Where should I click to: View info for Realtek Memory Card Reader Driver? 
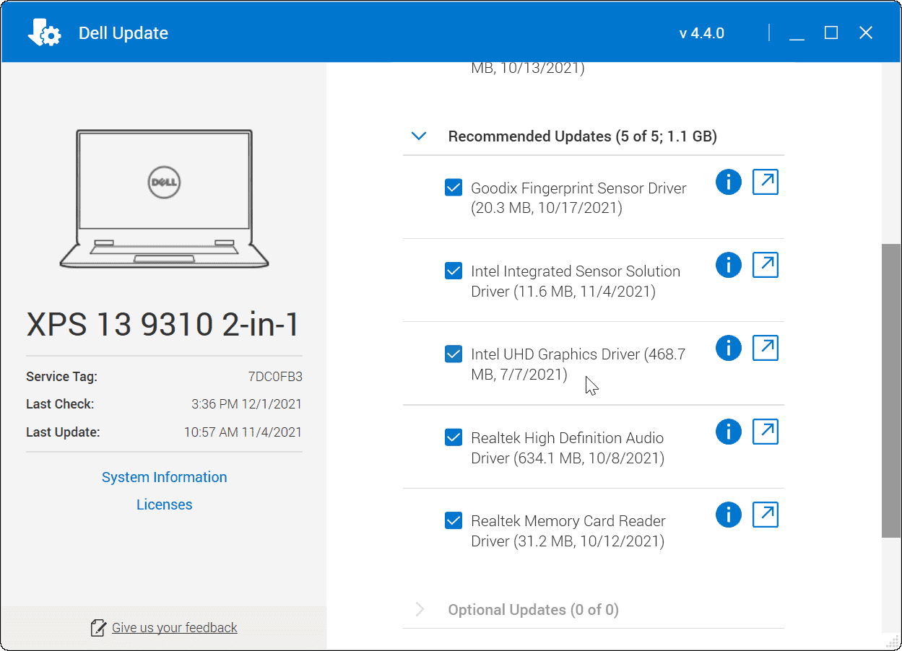pyautogui.click(x=728, y=515)
